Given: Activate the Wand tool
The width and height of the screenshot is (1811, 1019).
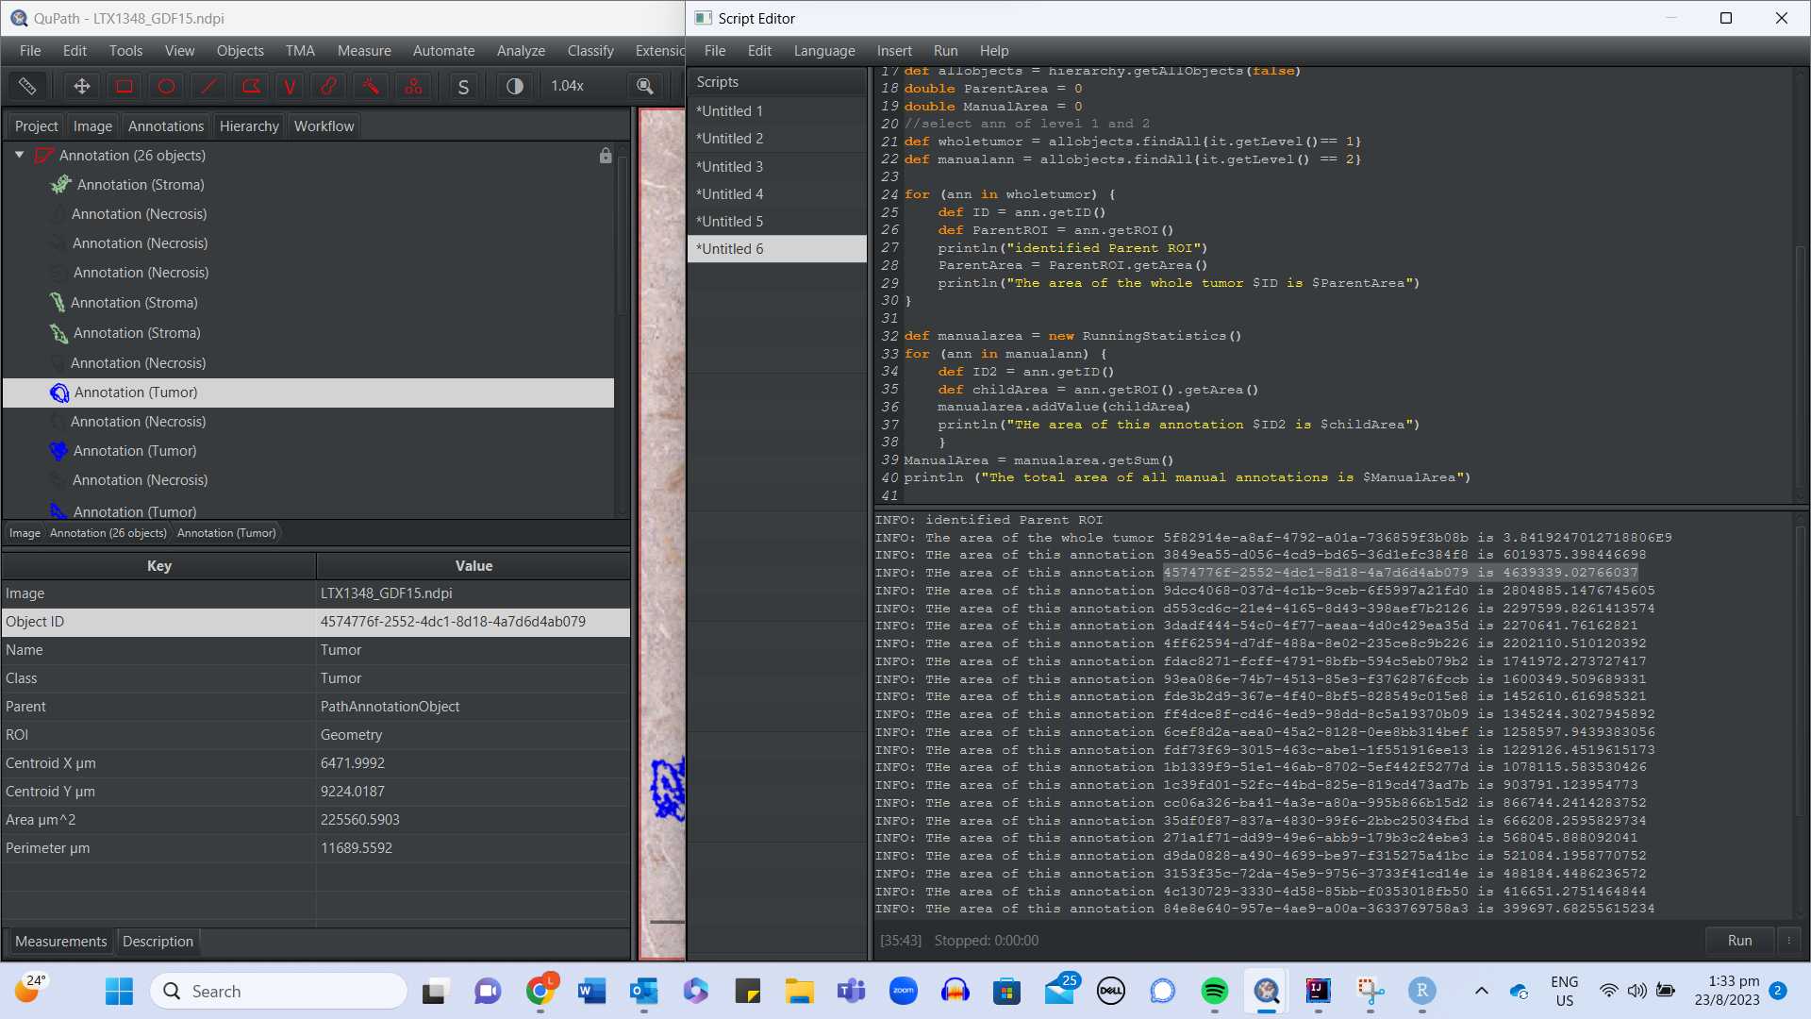Looking at the screenshot, I should (370, 86).
